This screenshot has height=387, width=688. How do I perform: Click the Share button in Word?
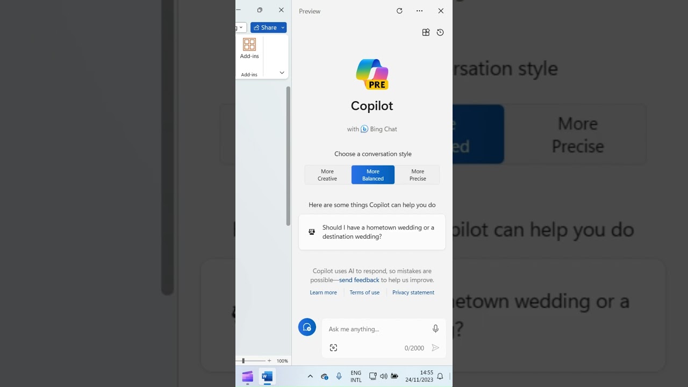[264, 27]
